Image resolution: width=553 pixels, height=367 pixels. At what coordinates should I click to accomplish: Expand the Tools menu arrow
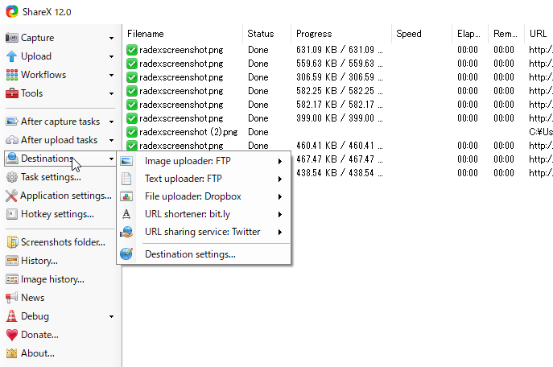(111, 93)
